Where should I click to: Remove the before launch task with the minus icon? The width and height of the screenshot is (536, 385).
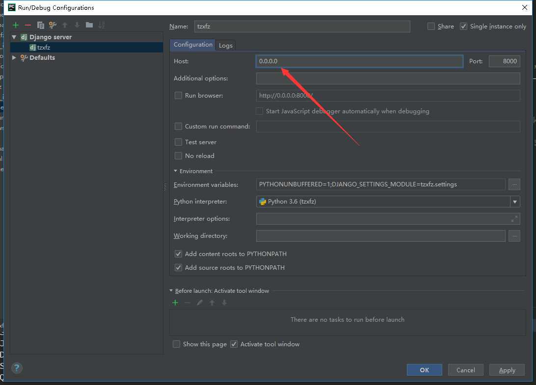[188, 303]
